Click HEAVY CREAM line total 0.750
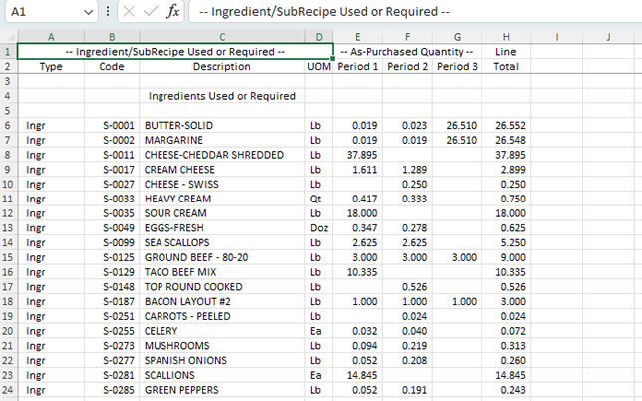The image size is (642, 401). (506, 199)
